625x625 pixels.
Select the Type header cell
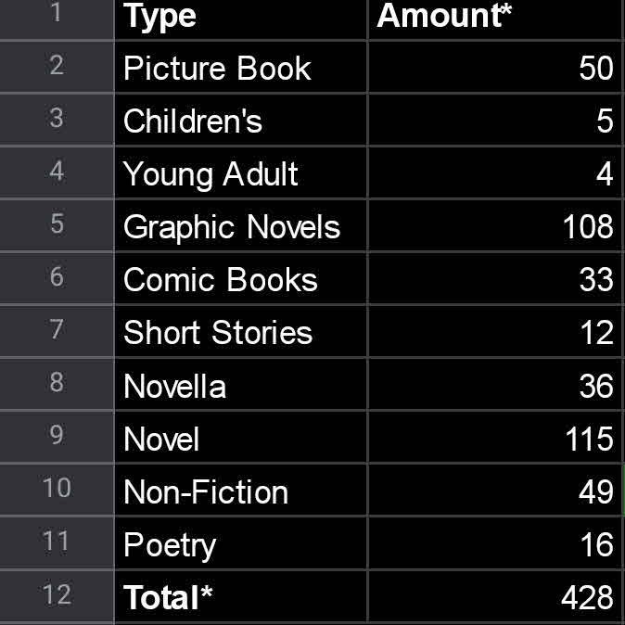pyautogui.click(x=239, y=17)
